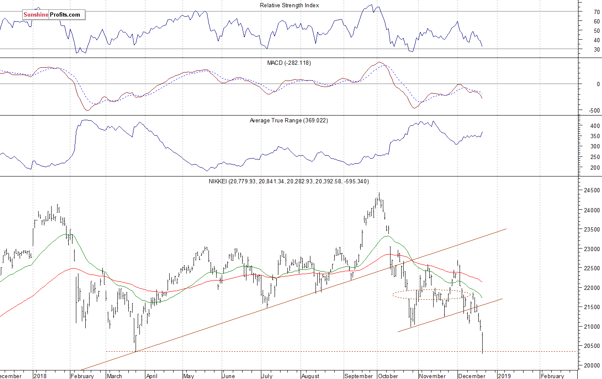Image resolution: width=602 pixels, height=379 pixels.
Task: Click the October label on the time axis
Action: pos(388,376)
